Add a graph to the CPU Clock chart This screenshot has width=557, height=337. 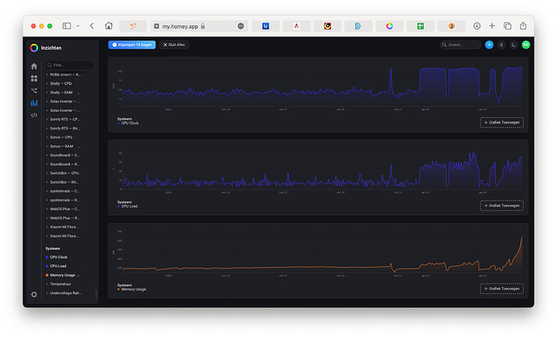coord(502,123)
